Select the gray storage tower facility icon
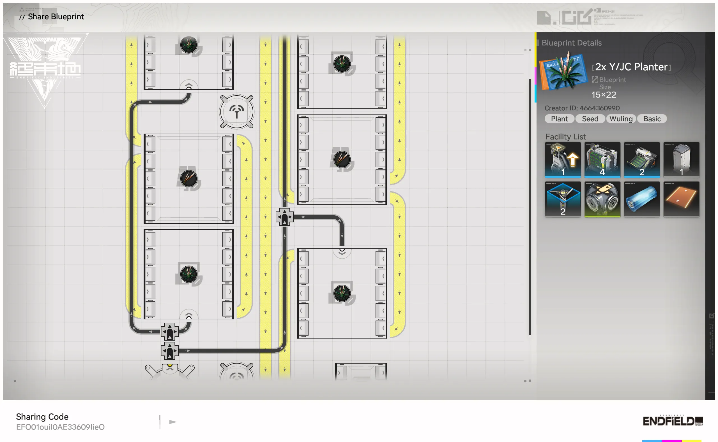 pyautogui.click(x=681, y=160)
